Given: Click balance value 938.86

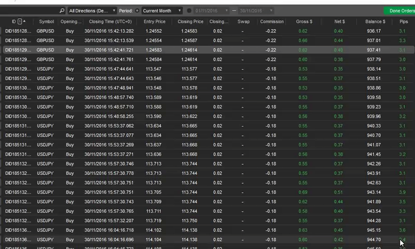Looking at the screenshot, I should [x=374, y=88].
